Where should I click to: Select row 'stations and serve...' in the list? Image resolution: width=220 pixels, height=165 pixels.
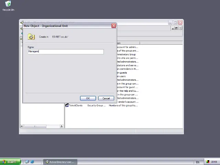coord(128,65)
